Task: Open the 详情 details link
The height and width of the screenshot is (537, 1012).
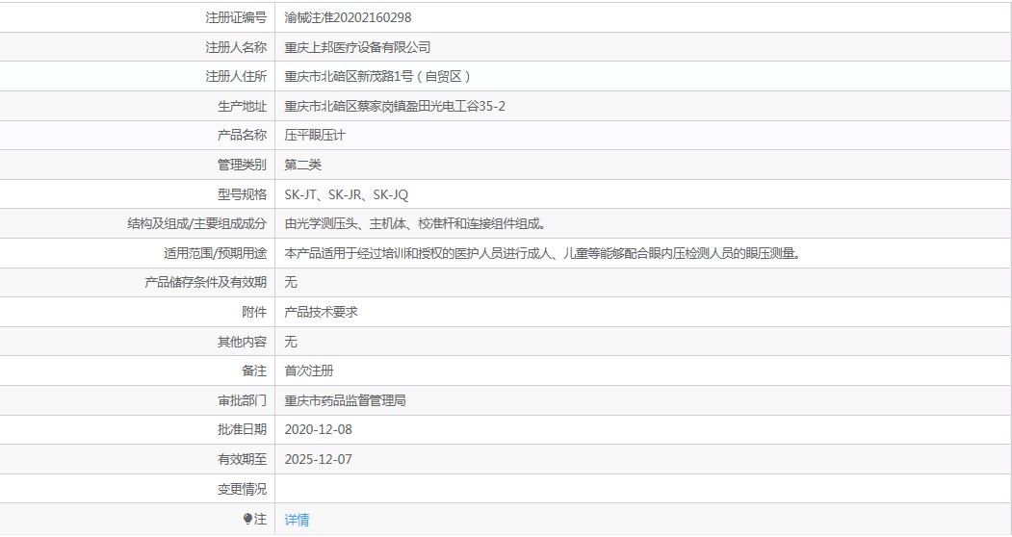Action: 297,520
